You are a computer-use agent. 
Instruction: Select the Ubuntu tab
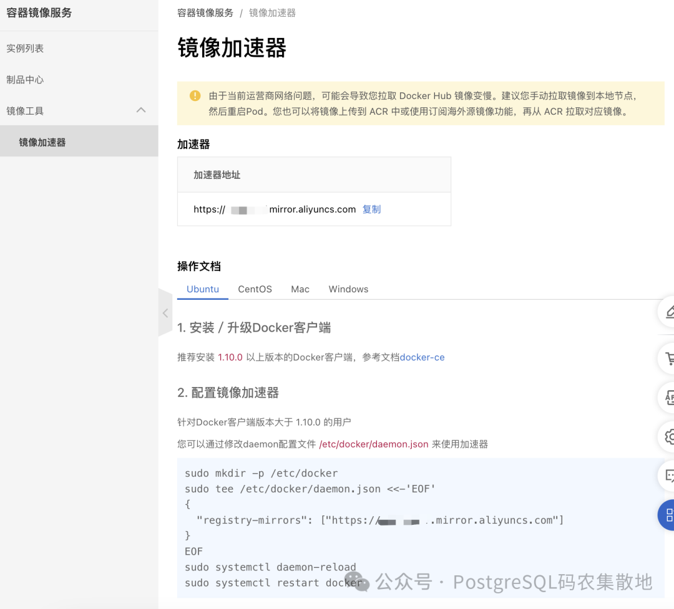click(x=202, y=289)
